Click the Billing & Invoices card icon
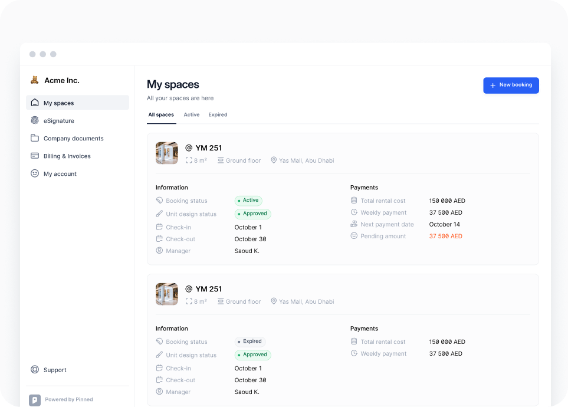Image resolution: width=568 pixels, height=407 pixels. tap(35, 156)
